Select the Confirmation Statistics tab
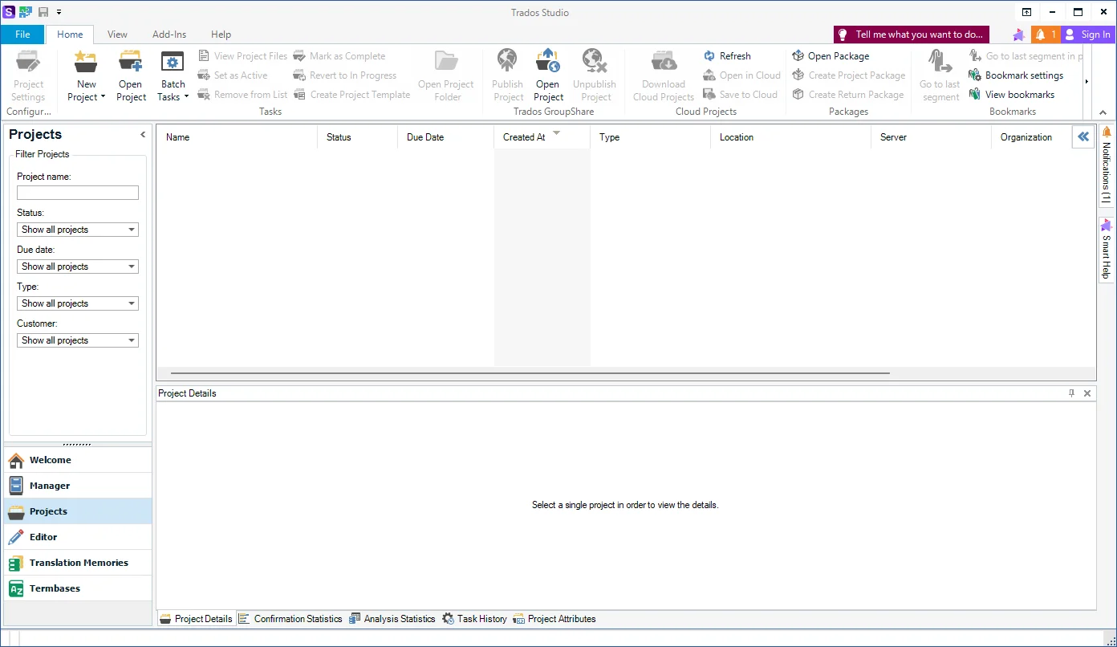The image size is (1117, 647). coord(290,619)
